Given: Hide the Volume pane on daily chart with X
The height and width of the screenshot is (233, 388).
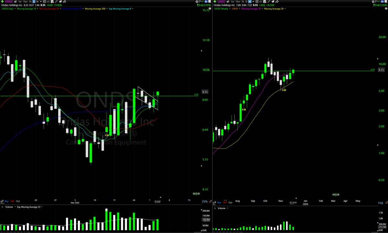Looking at the screenshot, I should (x=3, y=207).
